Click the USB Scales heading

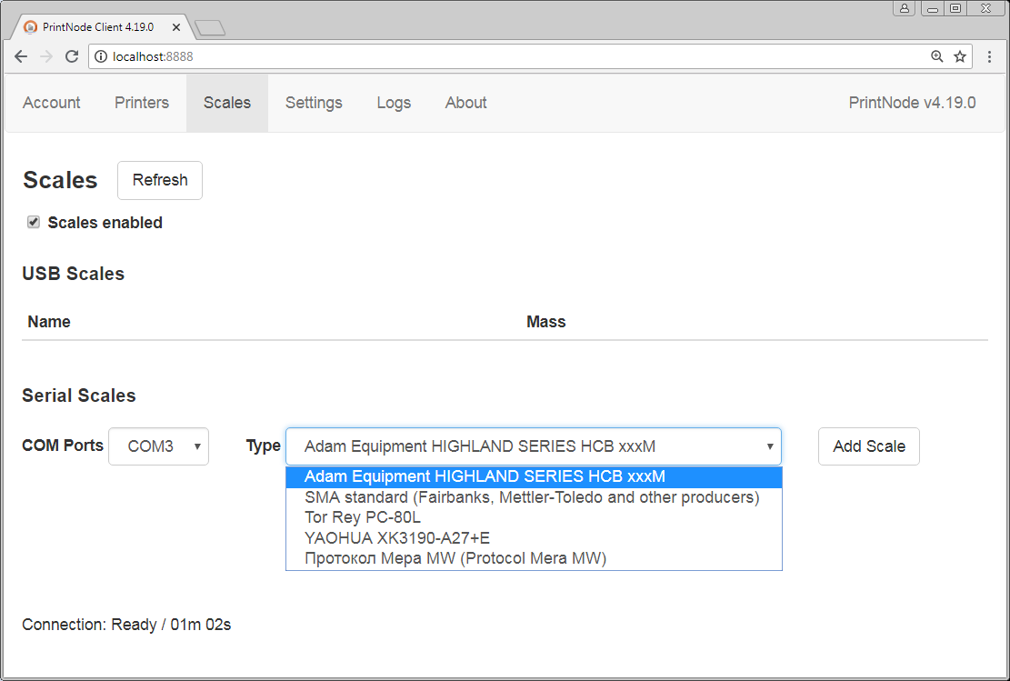[x=73, y=273]
